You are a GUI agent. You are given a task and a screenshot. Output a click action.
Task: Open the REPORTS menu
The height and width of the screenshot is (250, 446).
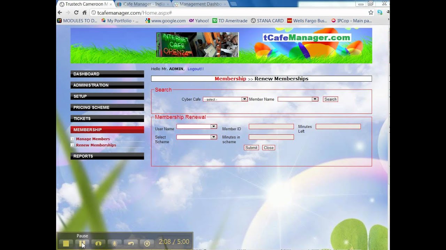coord(107,156)
